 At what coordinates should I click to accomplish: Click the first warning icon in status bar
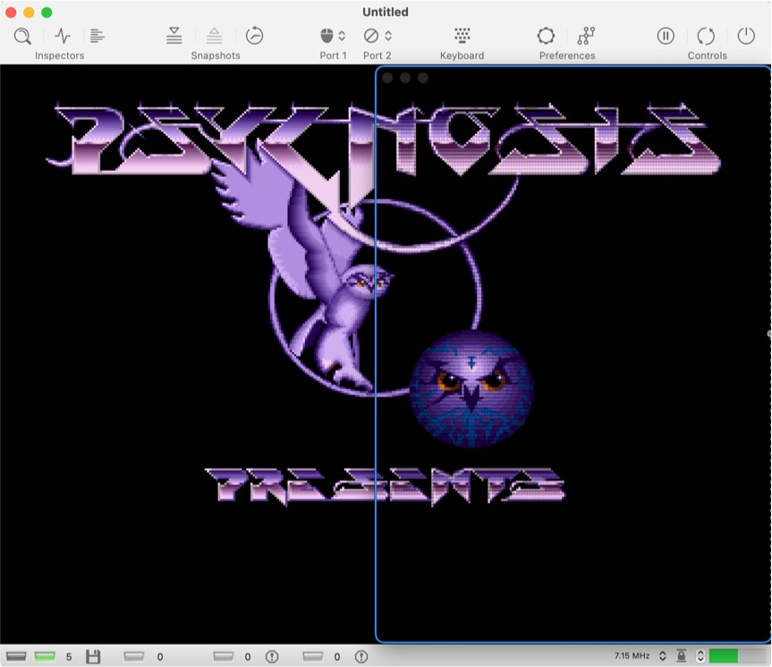click(x=272, y=656)
